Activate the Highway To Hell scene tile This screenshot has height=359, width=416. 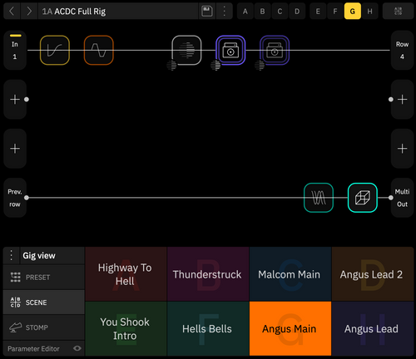[x=126, y=274]
